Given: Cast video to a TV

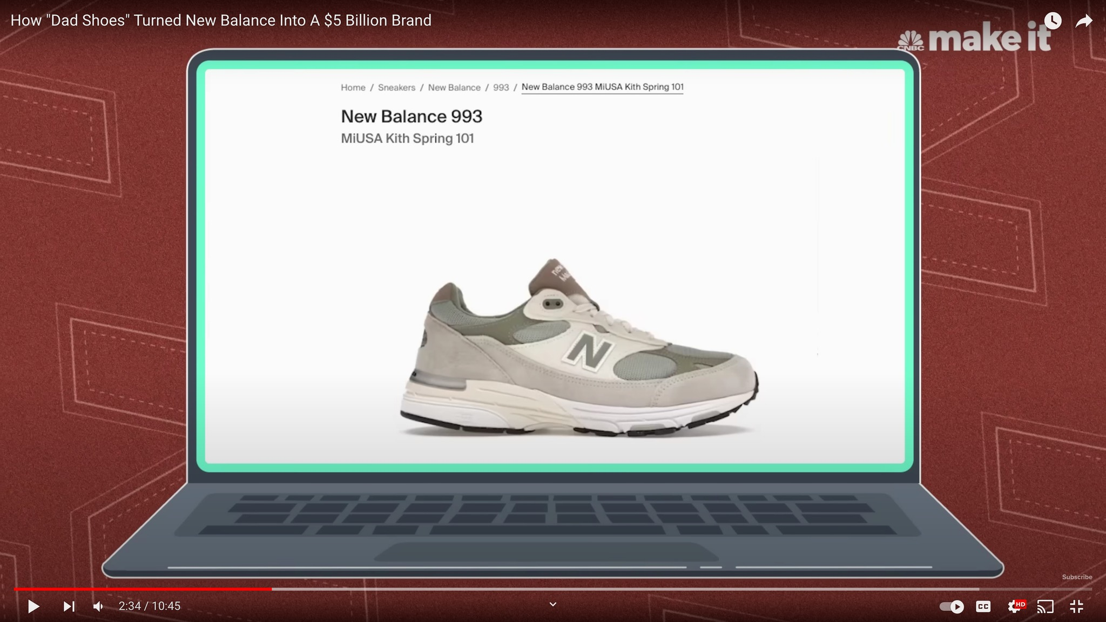Looking at the screenshot, I should coord(1046,606).
